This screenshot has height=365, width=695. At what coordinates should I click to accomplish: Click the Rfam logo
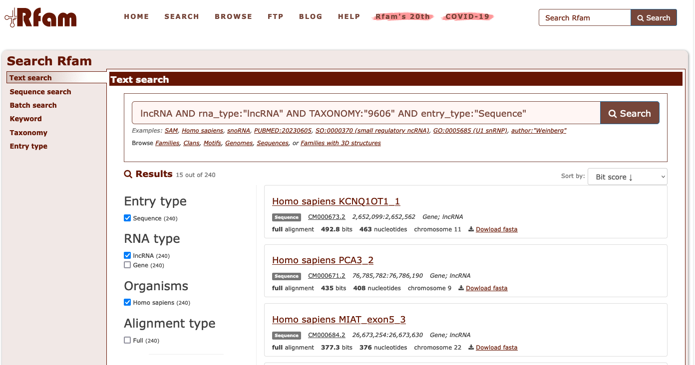point(41,18)
